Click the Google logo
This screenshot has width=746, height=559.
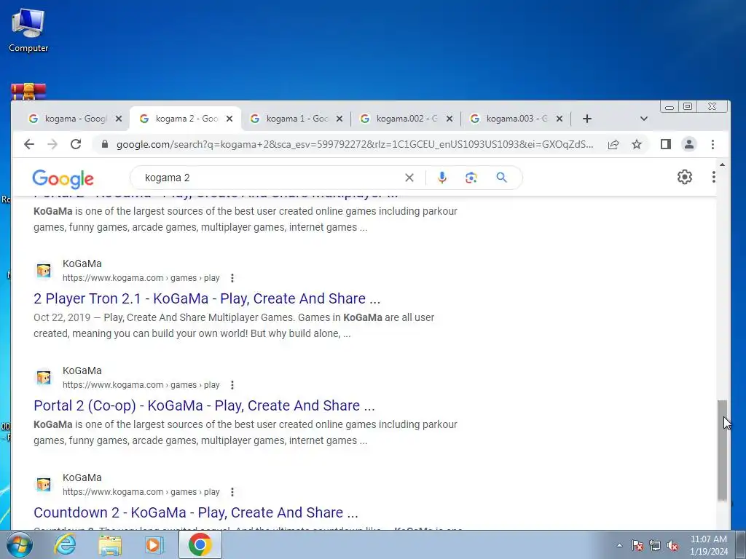(x=63, y=179)
